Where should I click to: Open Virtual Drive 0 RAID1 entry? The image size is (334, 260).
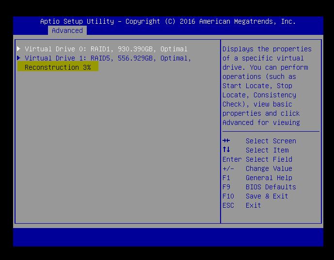pyautogui.click(x=106, y=49)
